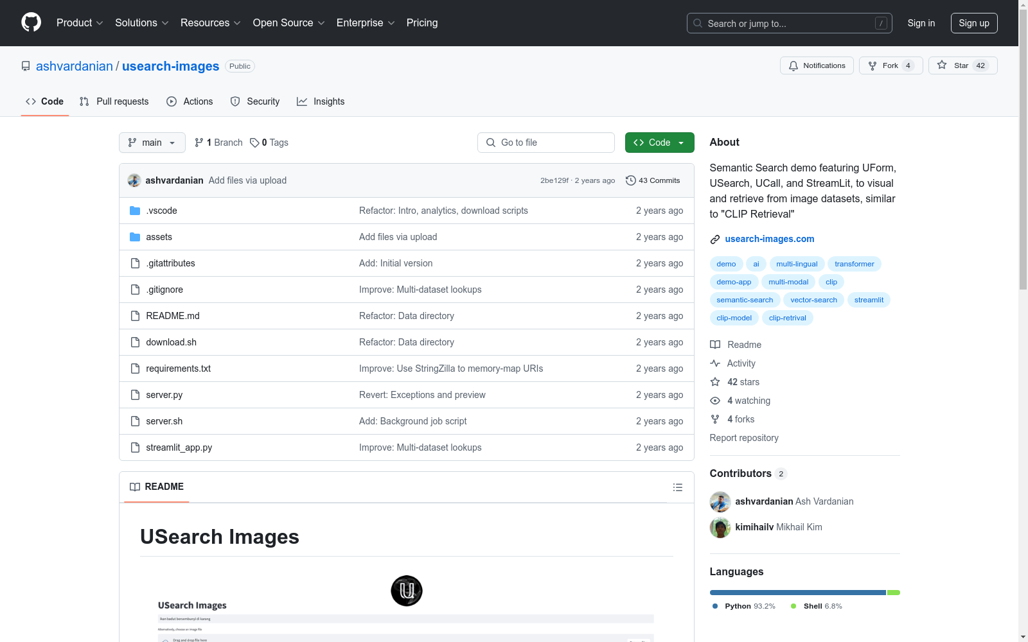Open the download.sh file

tap(172, 342)
